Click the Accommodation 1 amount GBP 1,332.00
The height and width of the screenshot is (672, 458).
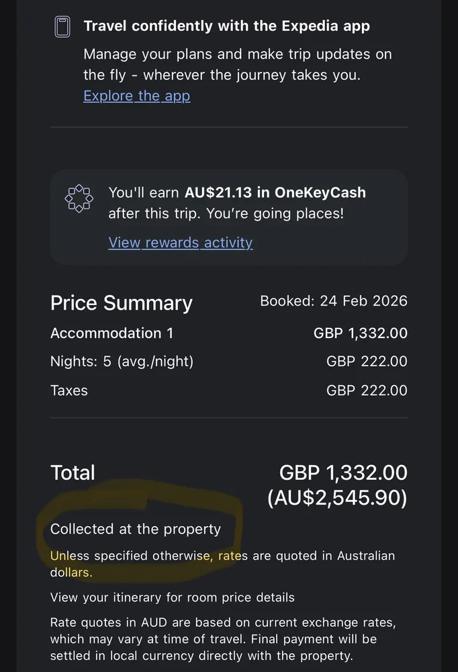tap(360, 333)
